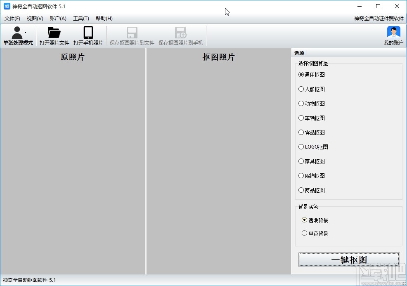
Task: Maximize the application window
Action: click(x=378, y=6)
